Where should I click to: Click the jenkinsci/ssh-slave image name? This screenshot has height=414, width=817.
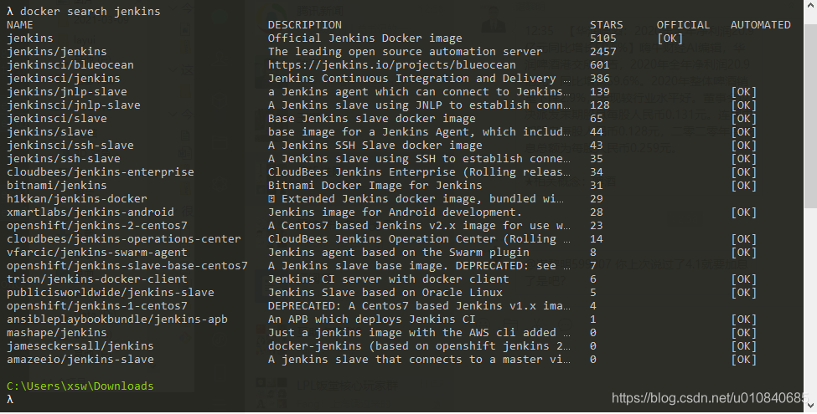point(70,146)
